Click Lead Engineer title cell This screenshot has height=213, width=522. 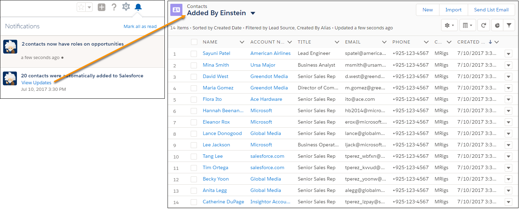tap(314, 54)
